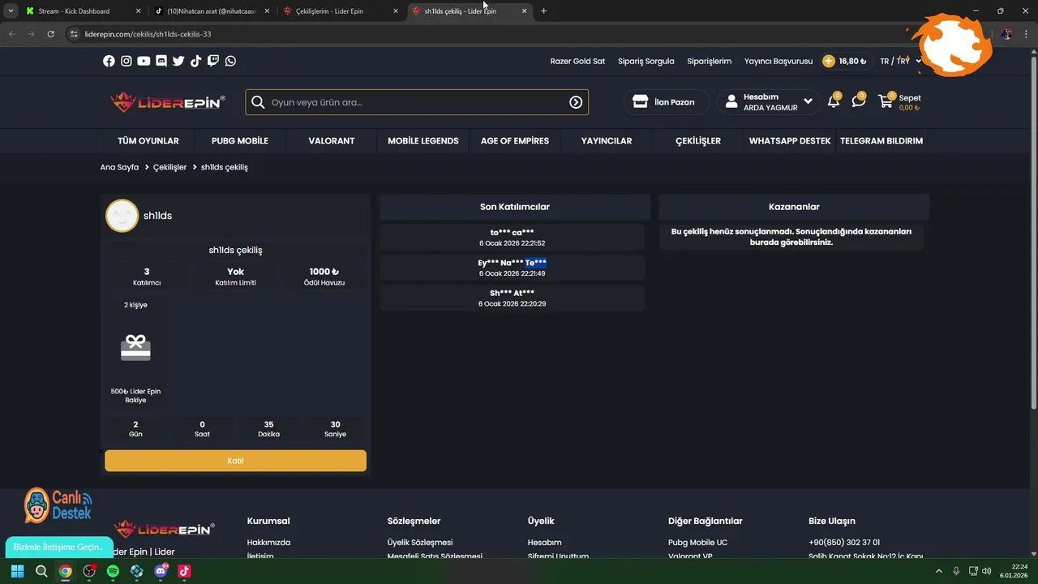Screen dimensions: 1038x584
Task: Switch to the Çekilişlerim - Lider Epin tab
Action: point(341,11)
